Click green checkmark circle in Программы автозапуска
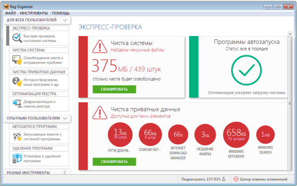The height and width of the screenshot is (187, 297). point(247,70)
